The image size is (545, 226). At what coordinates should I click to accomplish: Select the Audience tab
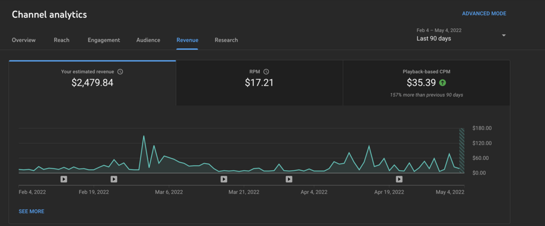(x=148, y=40)
